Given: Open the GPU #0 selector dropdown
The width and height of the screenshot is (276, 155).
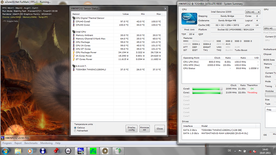Looking at the screenshot, I should [x=270, y=28].
